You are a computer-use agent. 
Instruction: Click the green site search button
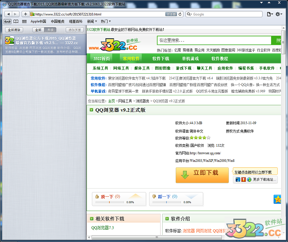[x=276, y=40]
